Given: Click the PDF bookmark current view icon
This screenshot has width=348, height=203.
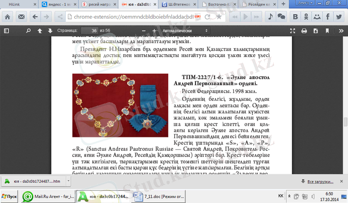Looking at the screenshot, I should [x=327, y=31].
